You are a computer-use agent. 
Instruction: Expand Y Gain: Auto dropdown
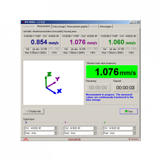tap(95, 133)
